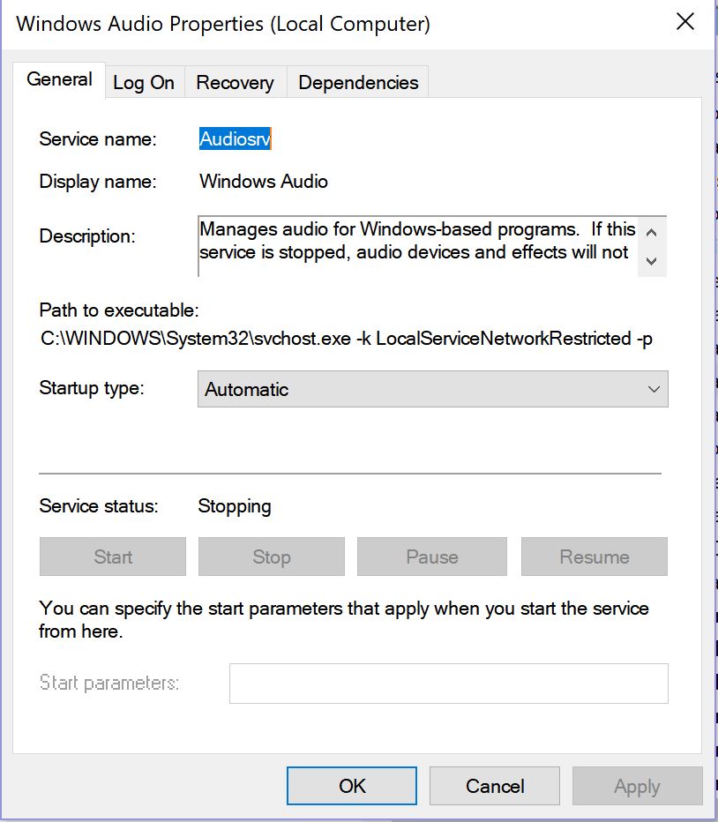Screen dimensions: 718x822
Task: Click the Start parameters label
Action: pos(109,683)
